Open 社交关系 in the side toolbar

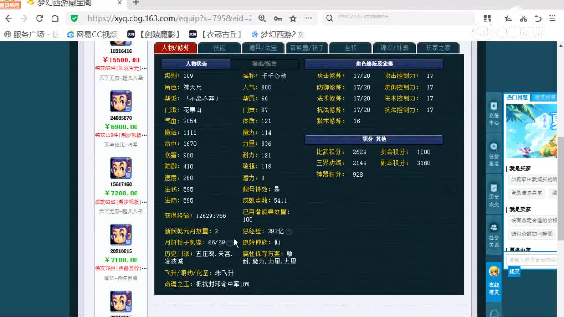coord(493,236)
